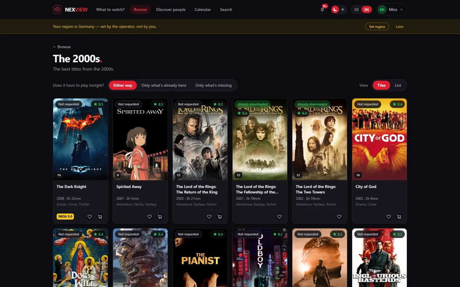Switch view to Tiles

(x=381, y=85)
